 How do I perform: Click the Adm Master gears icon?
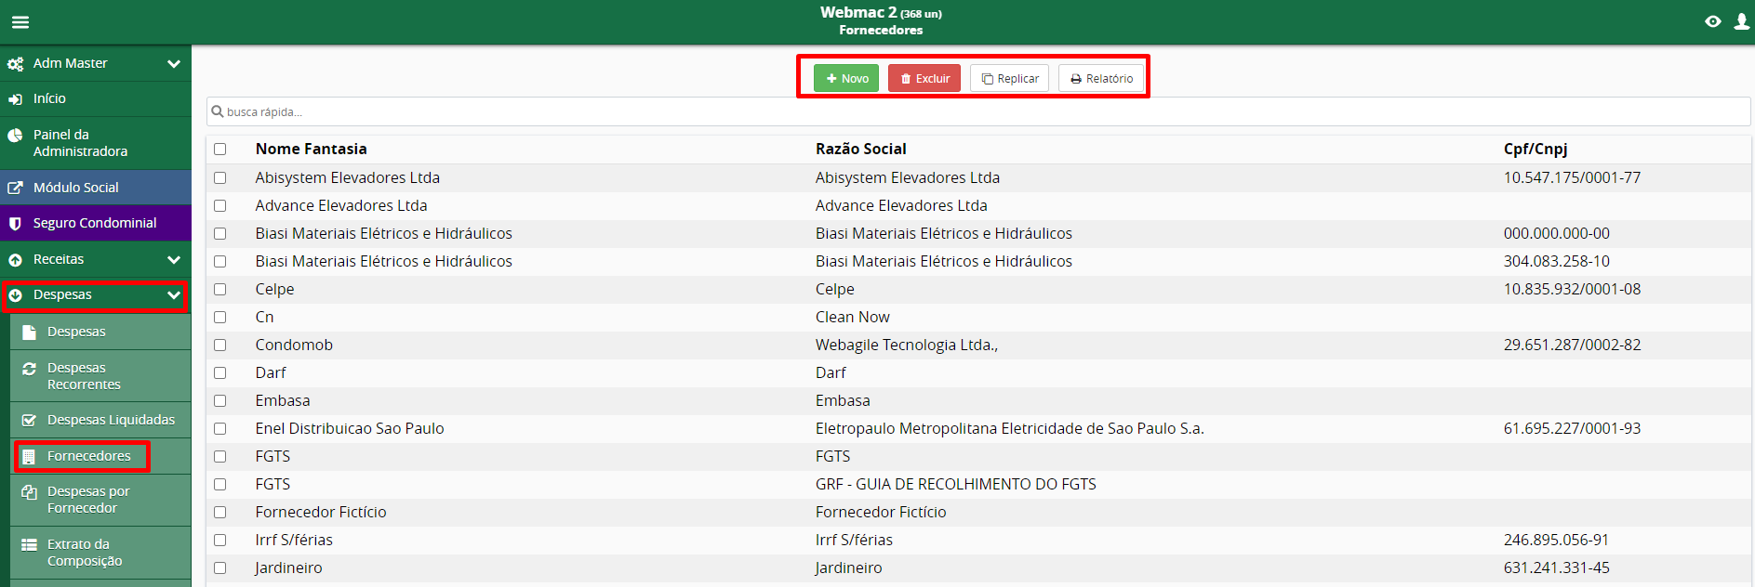15,64
